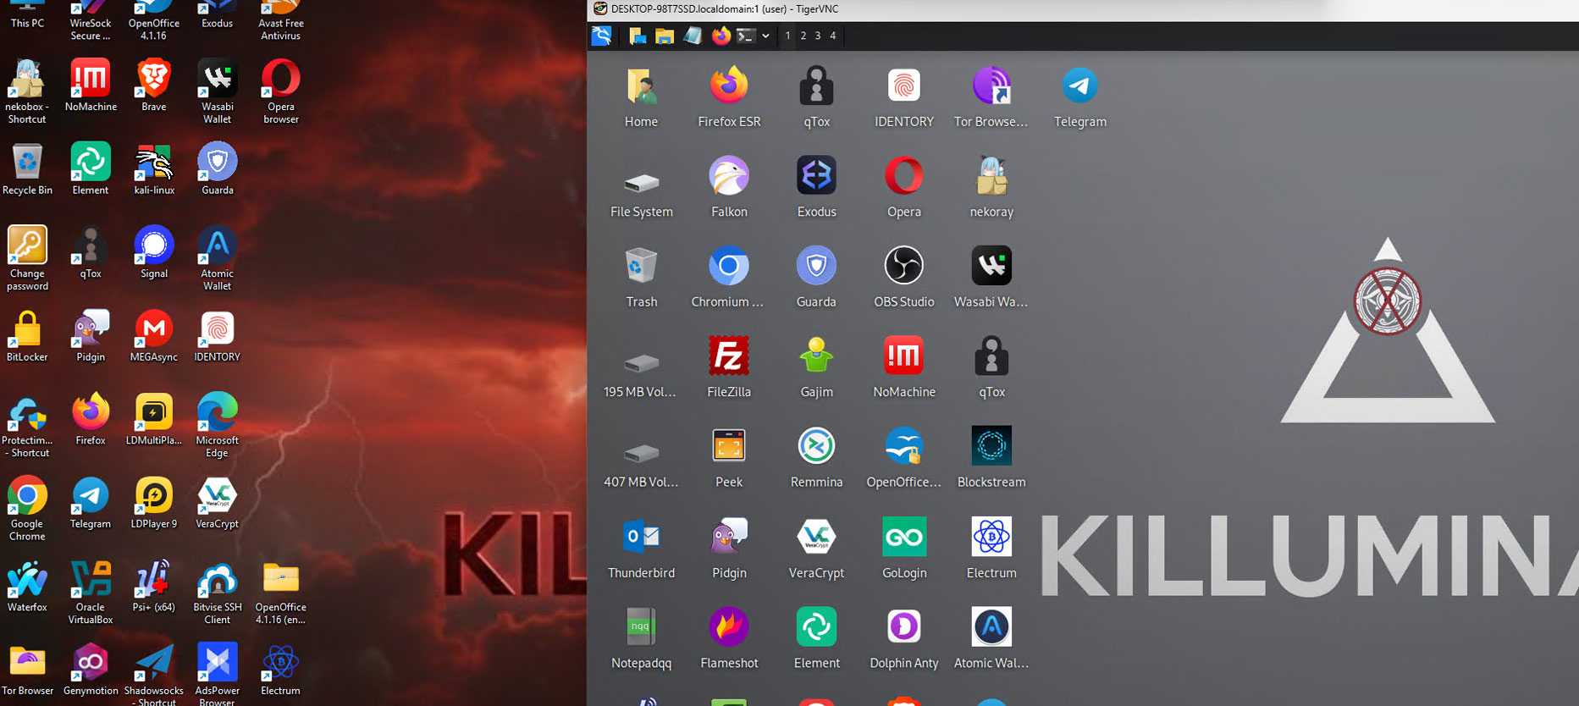Open MEGAsync on the Windows desktop
1579x706 pixels.
154,335
